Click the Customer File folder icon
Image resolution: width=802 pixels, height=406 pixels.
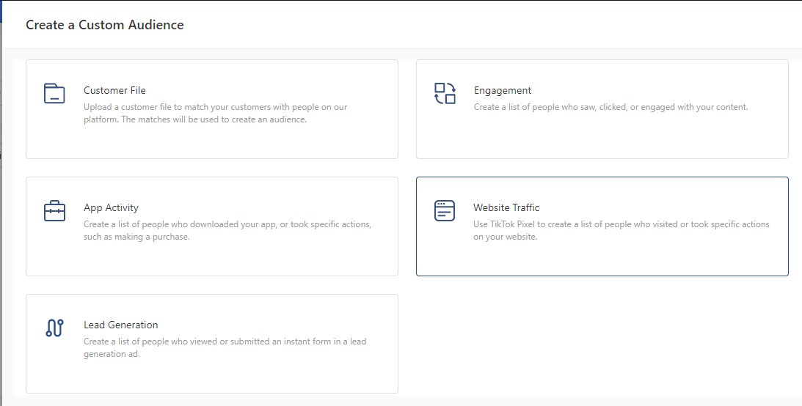click(54, 94)
